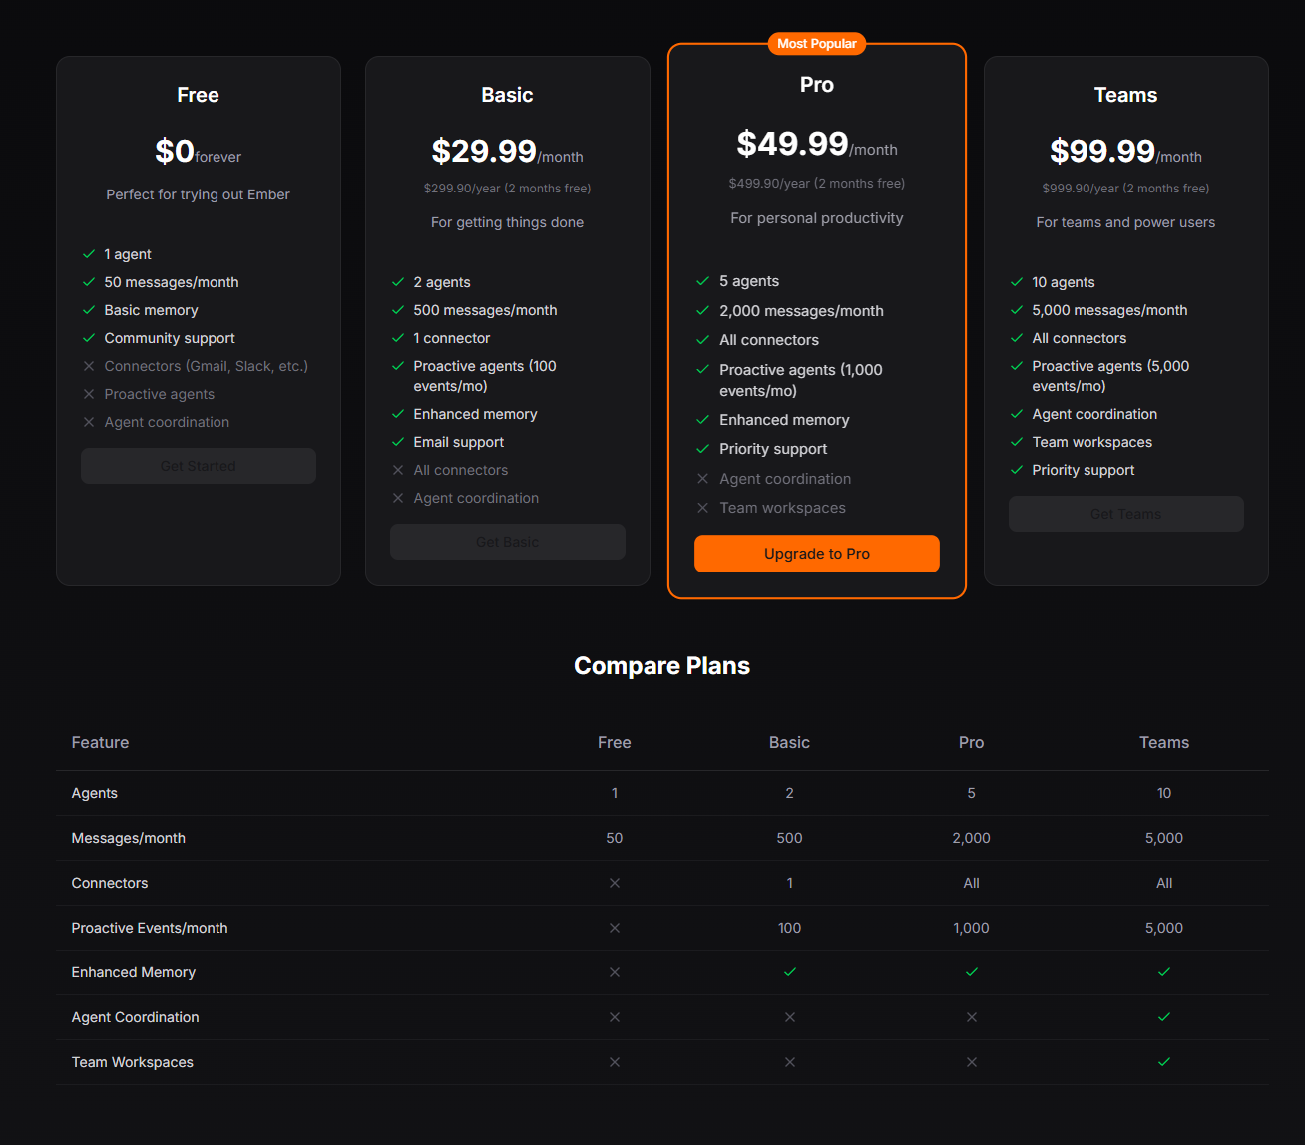Click the X icon beside 'Connectors (Gmail, Slack, etc.)'
The height and width of the screenshot is (1145, 1305).
89,366
